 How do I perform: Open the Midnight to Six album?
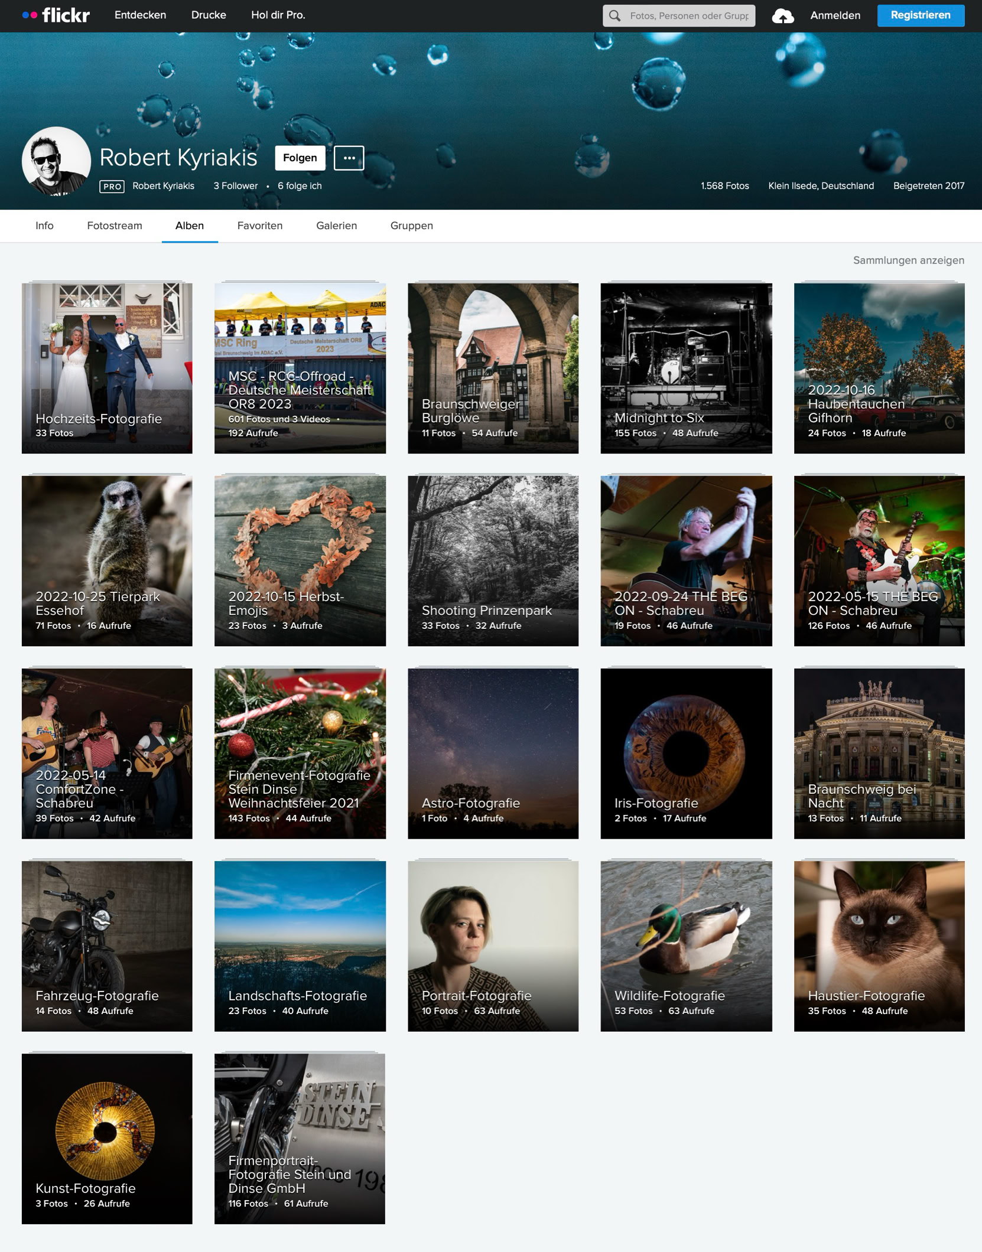tap(686, 368)
